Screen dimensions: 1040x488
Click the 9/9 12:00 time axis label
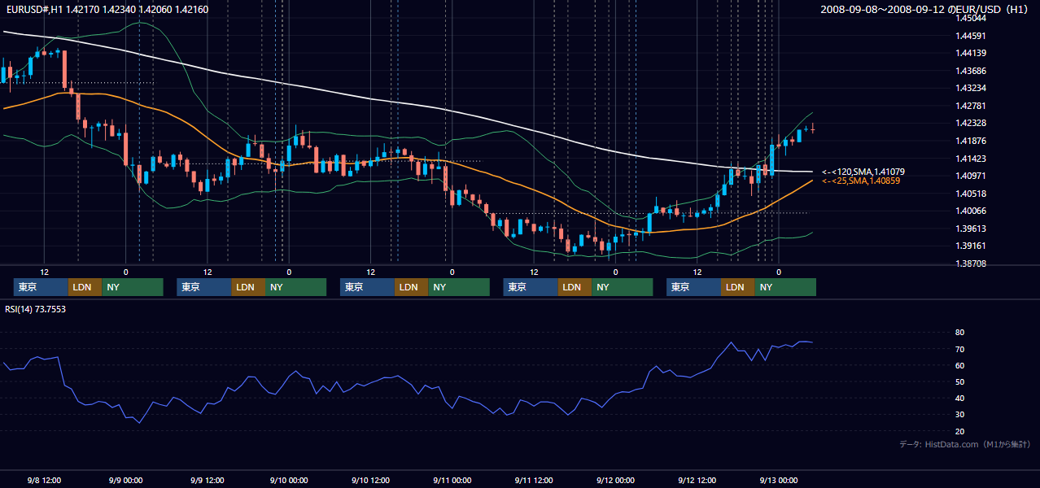point(207,480)
